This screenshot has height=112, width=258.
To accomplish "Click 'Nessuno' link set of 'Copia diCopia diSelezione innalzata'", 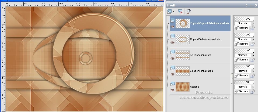I will click(x=242, y=28).
